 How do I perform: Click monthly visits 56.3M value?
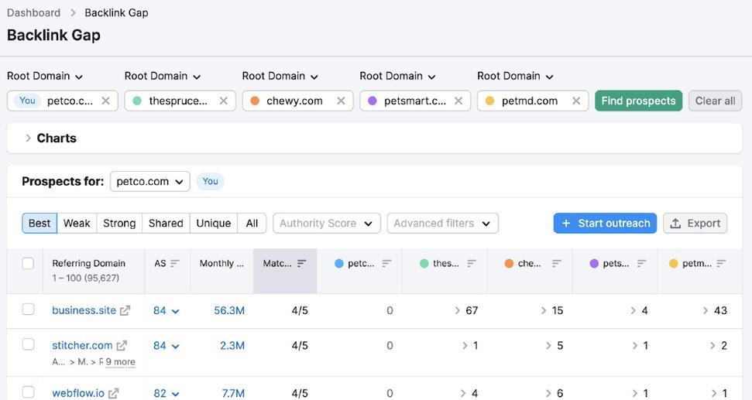click(229, 310)
